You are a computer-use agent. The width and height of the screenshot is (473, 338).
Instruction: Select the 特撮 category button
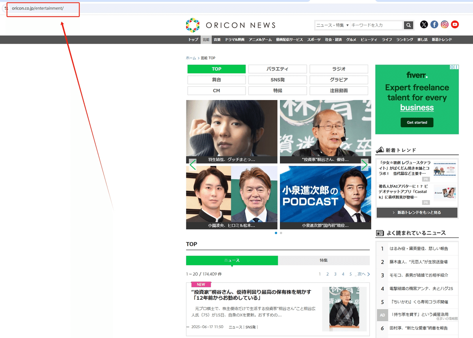tap(277, 91)
